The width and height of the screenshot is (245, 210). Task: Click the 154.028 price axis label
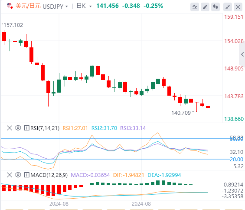234,41
